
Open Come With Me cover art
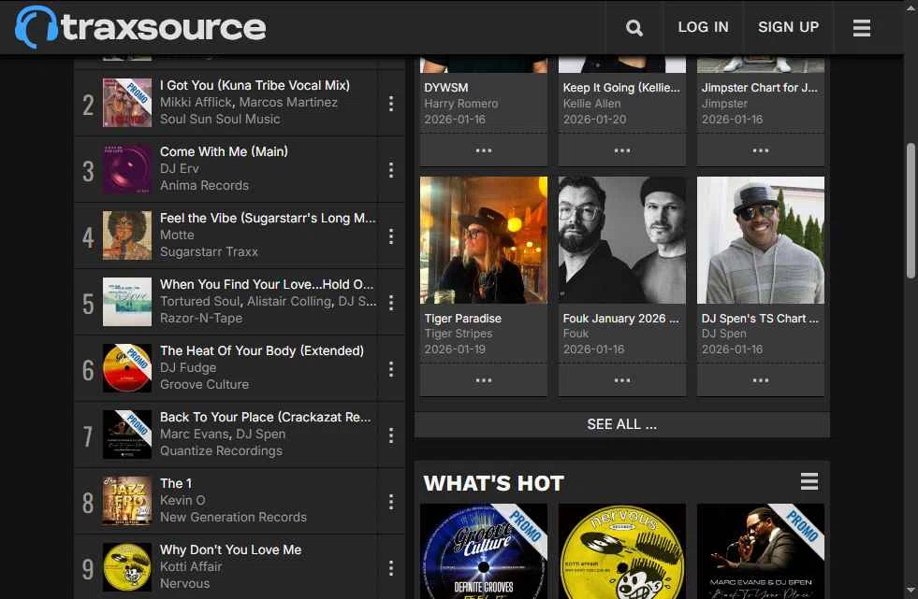pos(127,169)
